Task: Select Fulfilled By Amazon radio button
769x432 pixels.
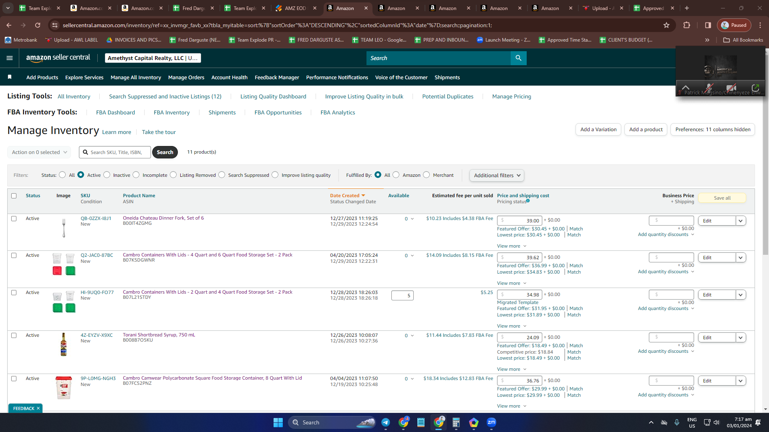Action: tap(396, 175)
